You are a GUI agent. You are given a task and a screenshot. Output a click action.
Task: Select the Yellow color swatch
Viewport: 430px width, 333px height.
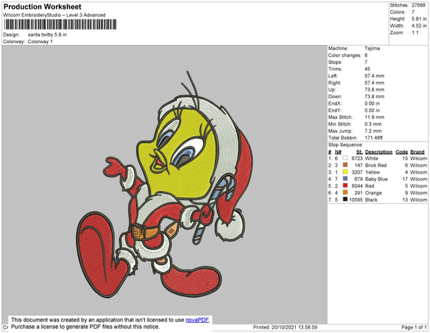[x=345, y=172]
